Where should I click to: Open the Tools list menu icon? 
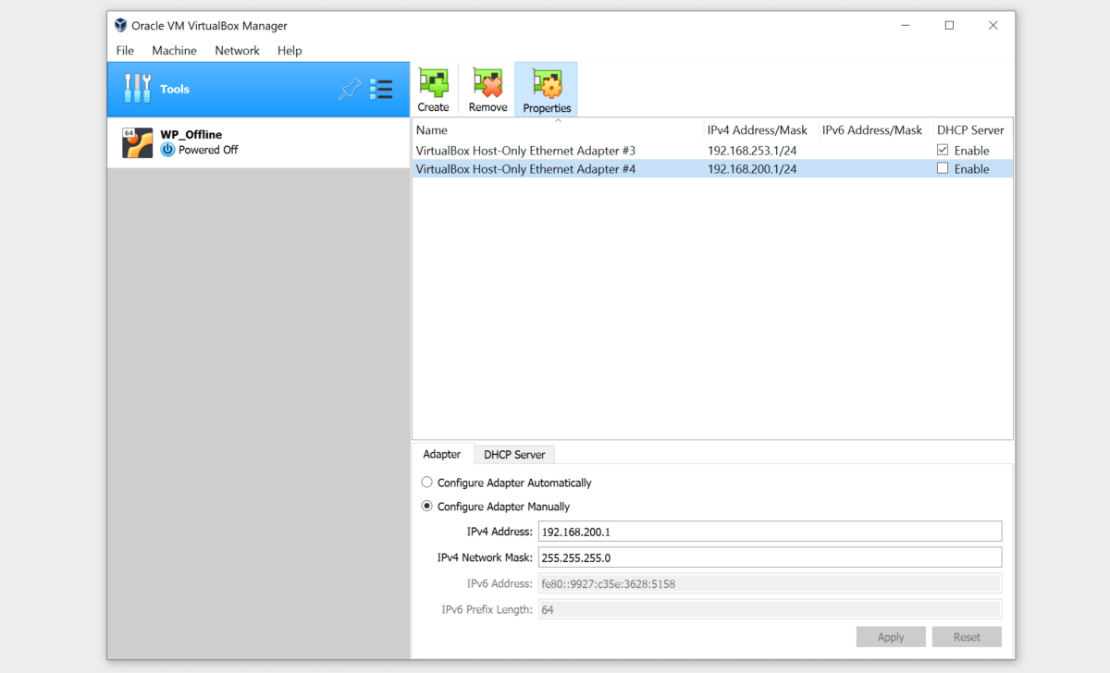click(381, 89)
